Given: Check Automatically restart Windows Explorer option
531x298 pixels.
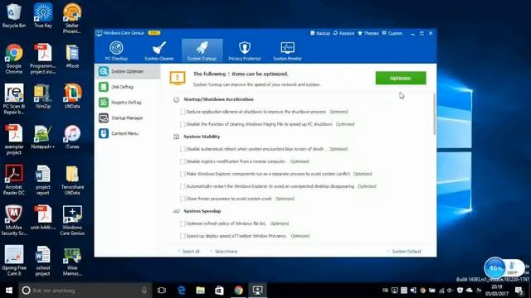Looking at the screenshot, I should 183,186.
